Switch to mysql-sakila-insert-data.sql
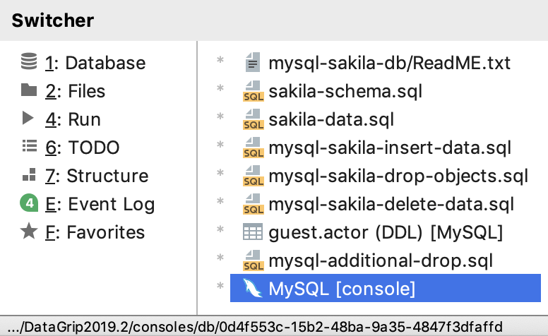 [390, 148]
